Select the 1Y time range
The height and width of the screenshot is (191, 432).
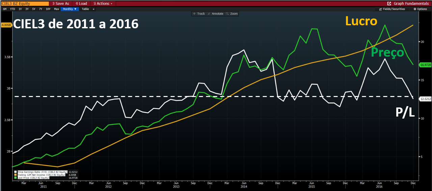click(x=20, y=9)
